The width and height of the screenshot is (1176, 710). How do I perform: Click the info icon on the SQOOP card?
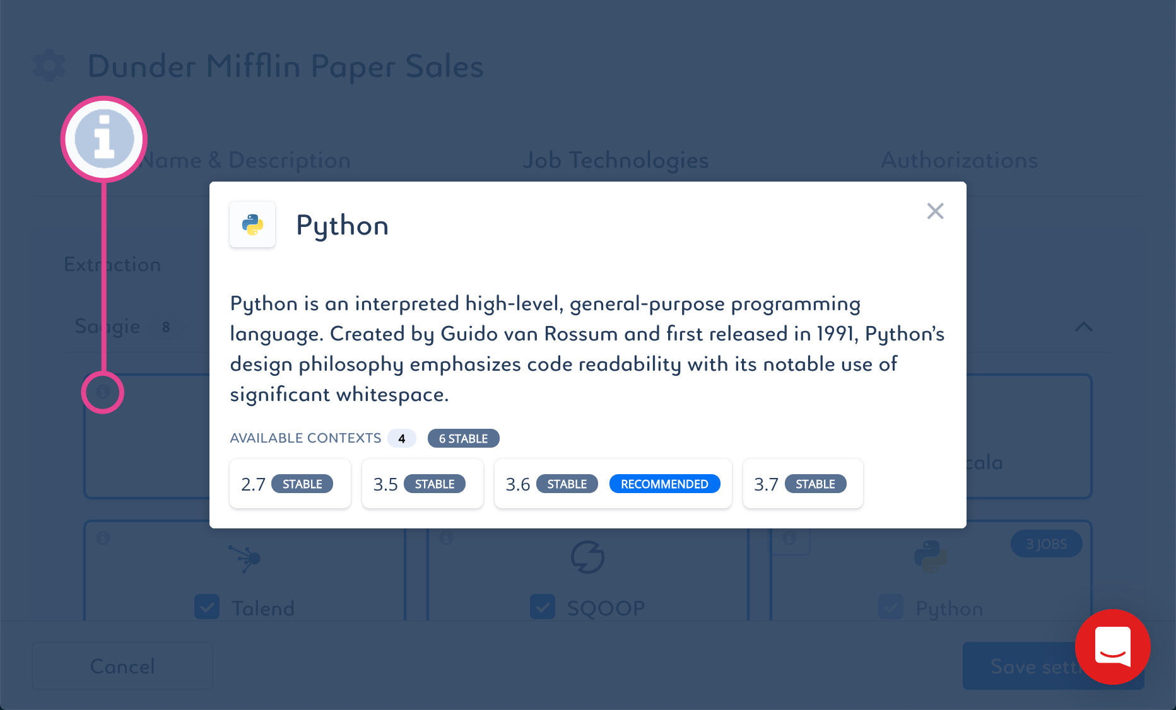[446, 538]
